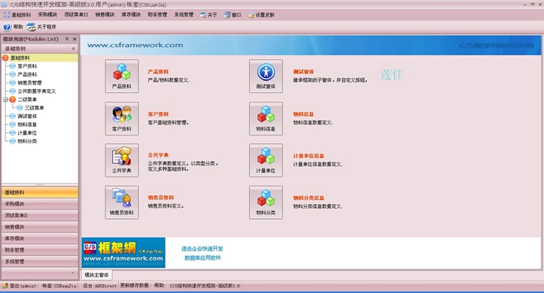
Task: Select 公共数据字典定义 in the module tree
Action: 37,91
